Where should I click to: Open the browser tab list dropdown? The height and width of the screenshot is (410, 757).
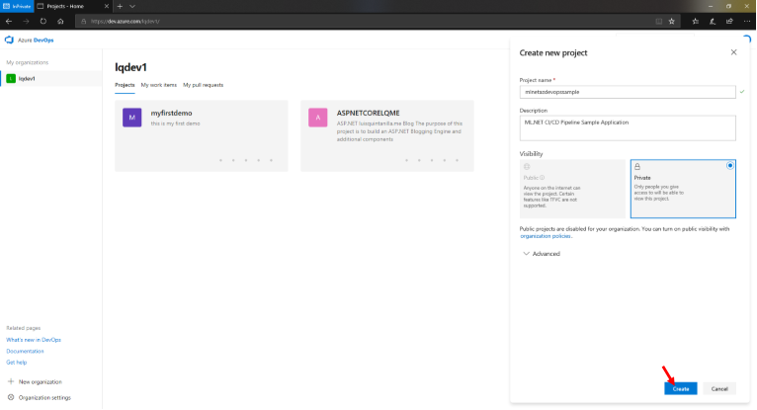132,6
